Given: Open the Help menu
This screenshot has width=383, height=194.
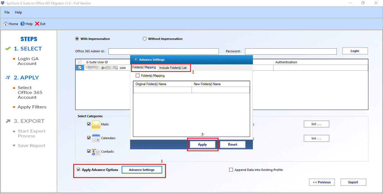Looking at the screenshot, I should (x=18, y=12).
